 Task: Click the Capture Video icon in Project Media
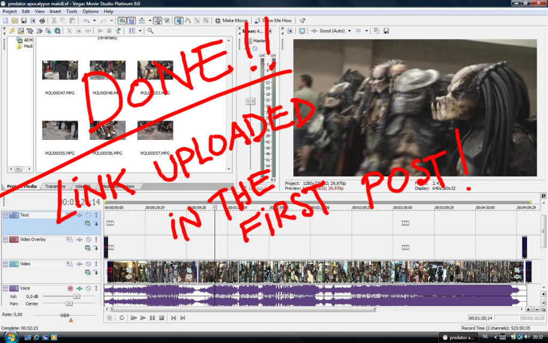pyautogui.click(x=30, y=31)
